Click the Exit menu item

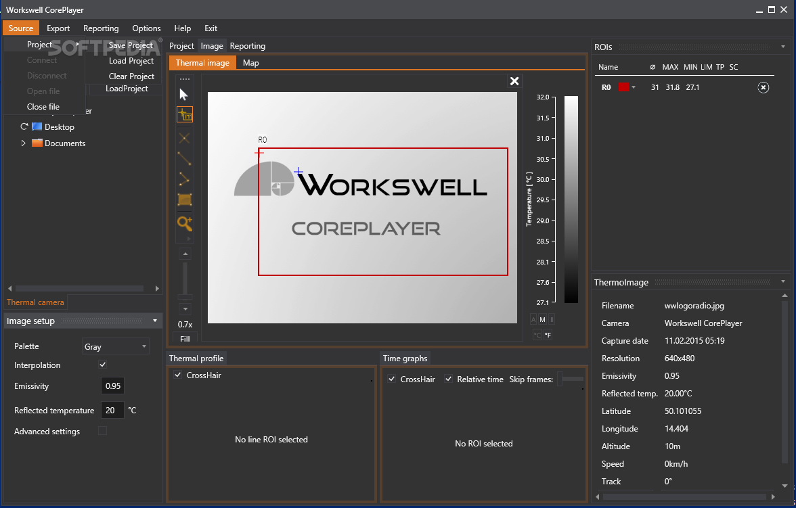coord(211,28)
